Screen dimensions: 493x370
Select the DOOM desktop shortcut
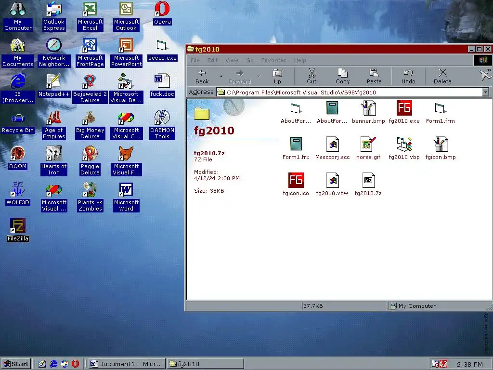pos(18,158)
